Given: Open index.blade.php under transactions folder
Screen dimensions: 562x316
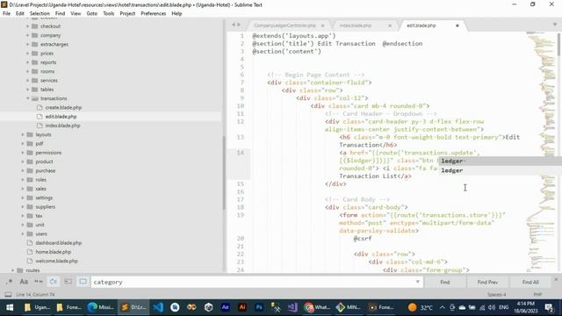Looking at the screenshot, I should click(x=62, y=126).
